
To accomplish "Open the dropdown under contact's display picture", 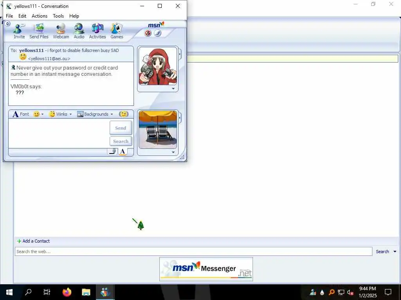I will tap(173, 89).
